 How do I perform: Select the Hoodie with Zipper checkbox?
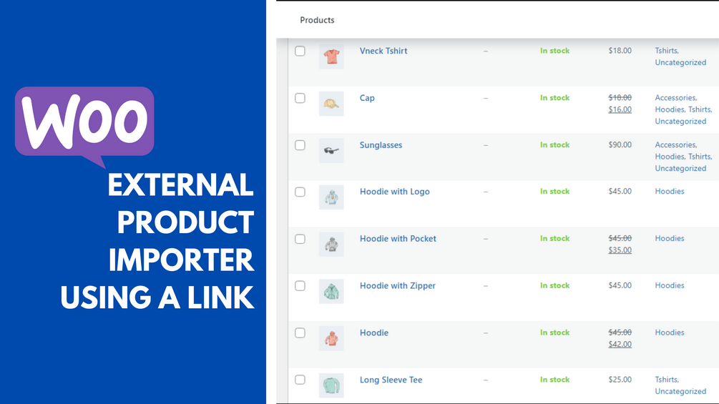[x=300, y=286]
